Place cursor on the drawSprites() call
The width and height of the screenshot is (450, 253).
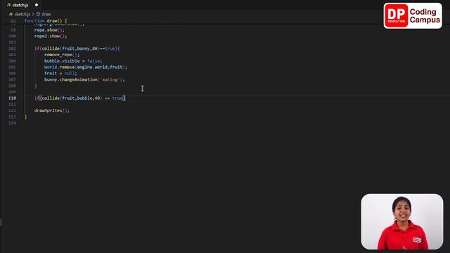52,110
